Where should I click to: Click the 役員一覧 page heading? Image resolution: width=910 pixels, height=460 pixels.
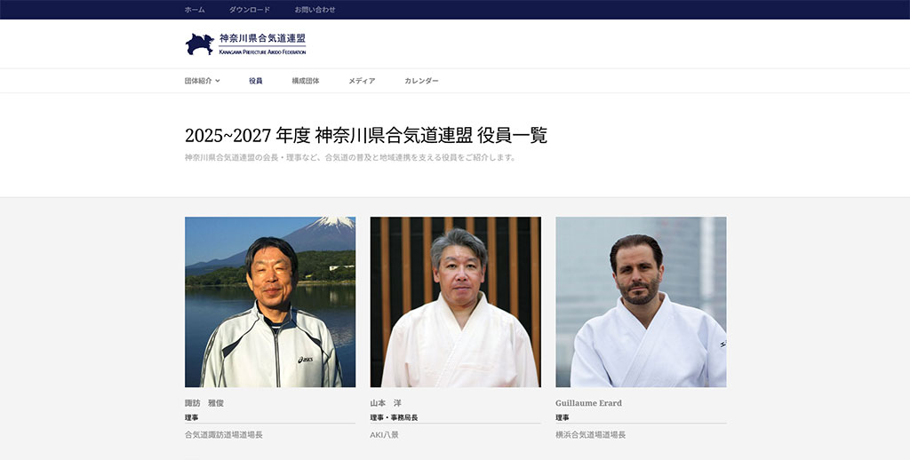coord(366,135)
